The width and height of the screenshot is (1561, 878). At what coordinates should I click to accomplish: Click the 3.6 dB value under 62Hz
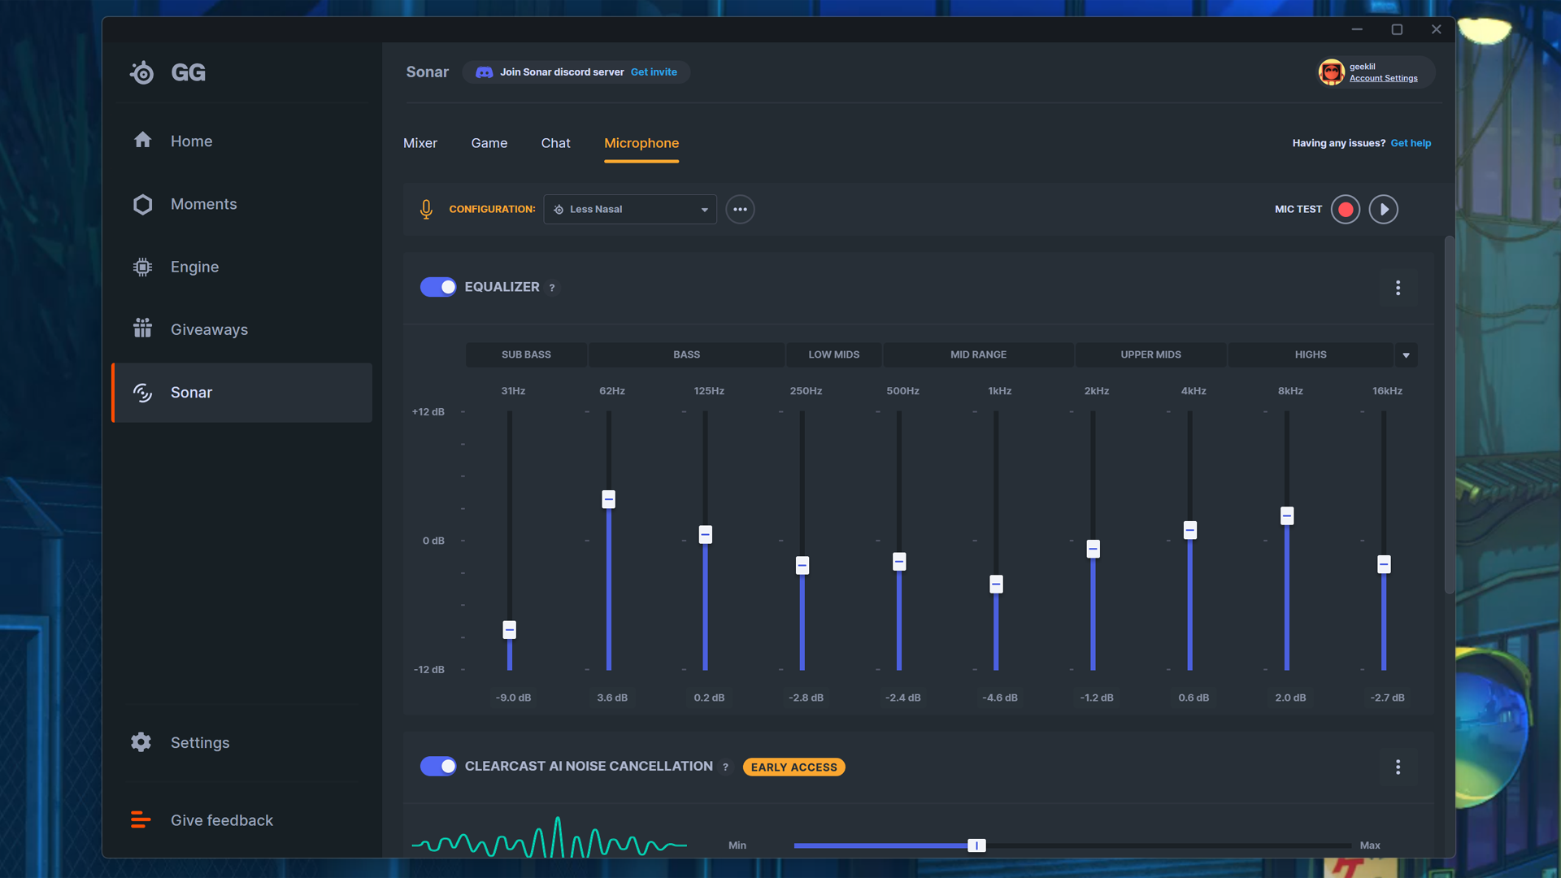click(612, 698)
